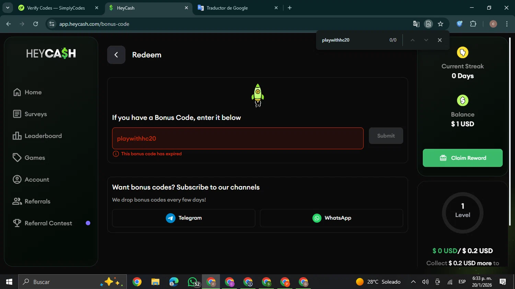Click the rocket illustration
This screenshot has height=289, width=515.
257,95
